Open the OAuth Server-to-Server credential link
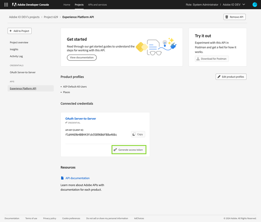This screenshot has height=222, width=261. click(x=81, y=118)
